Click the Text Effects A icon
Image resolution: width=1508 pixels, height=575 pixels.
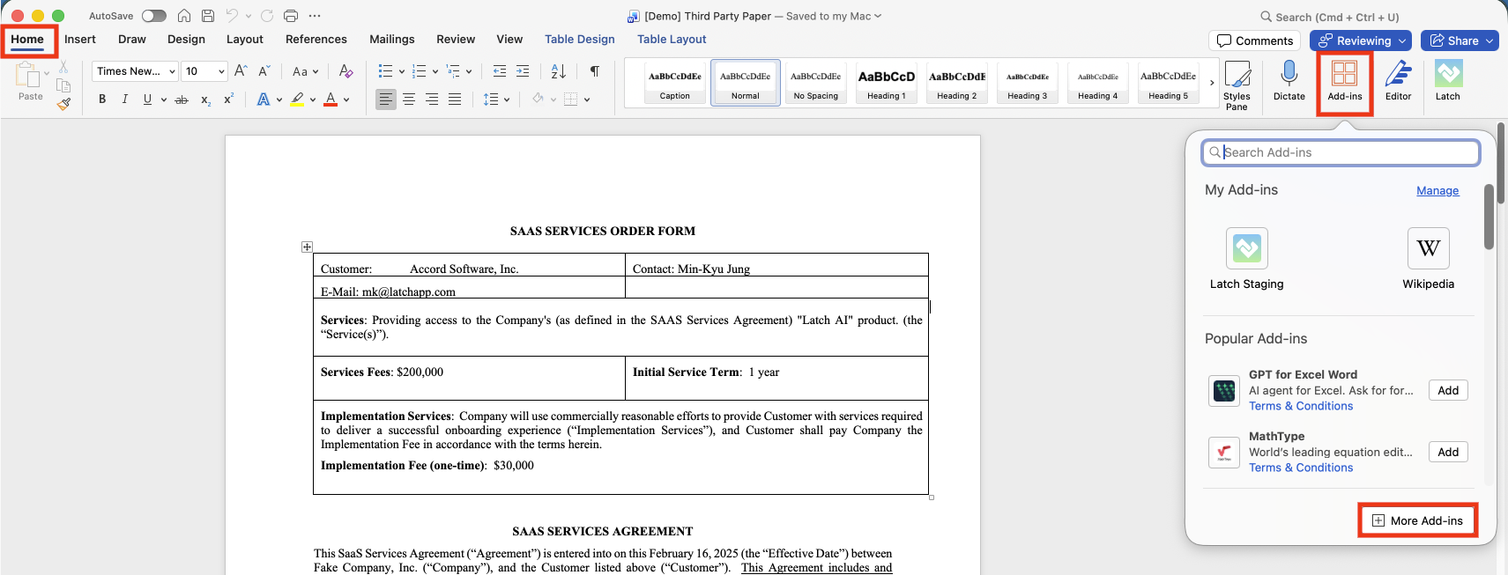coord(263,100)
